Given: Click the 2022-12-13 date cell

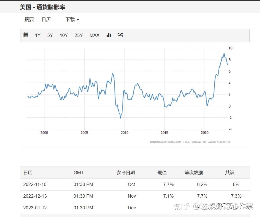Looking at the screenshot, I should (35, 196).
